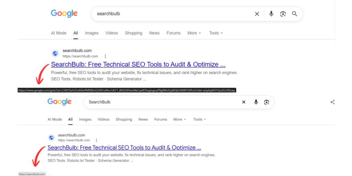Image resolution: width=352 pixels, height=176 pixels.
Task: Switch to AI Mode in the top results page
Action: click(58, 33)
